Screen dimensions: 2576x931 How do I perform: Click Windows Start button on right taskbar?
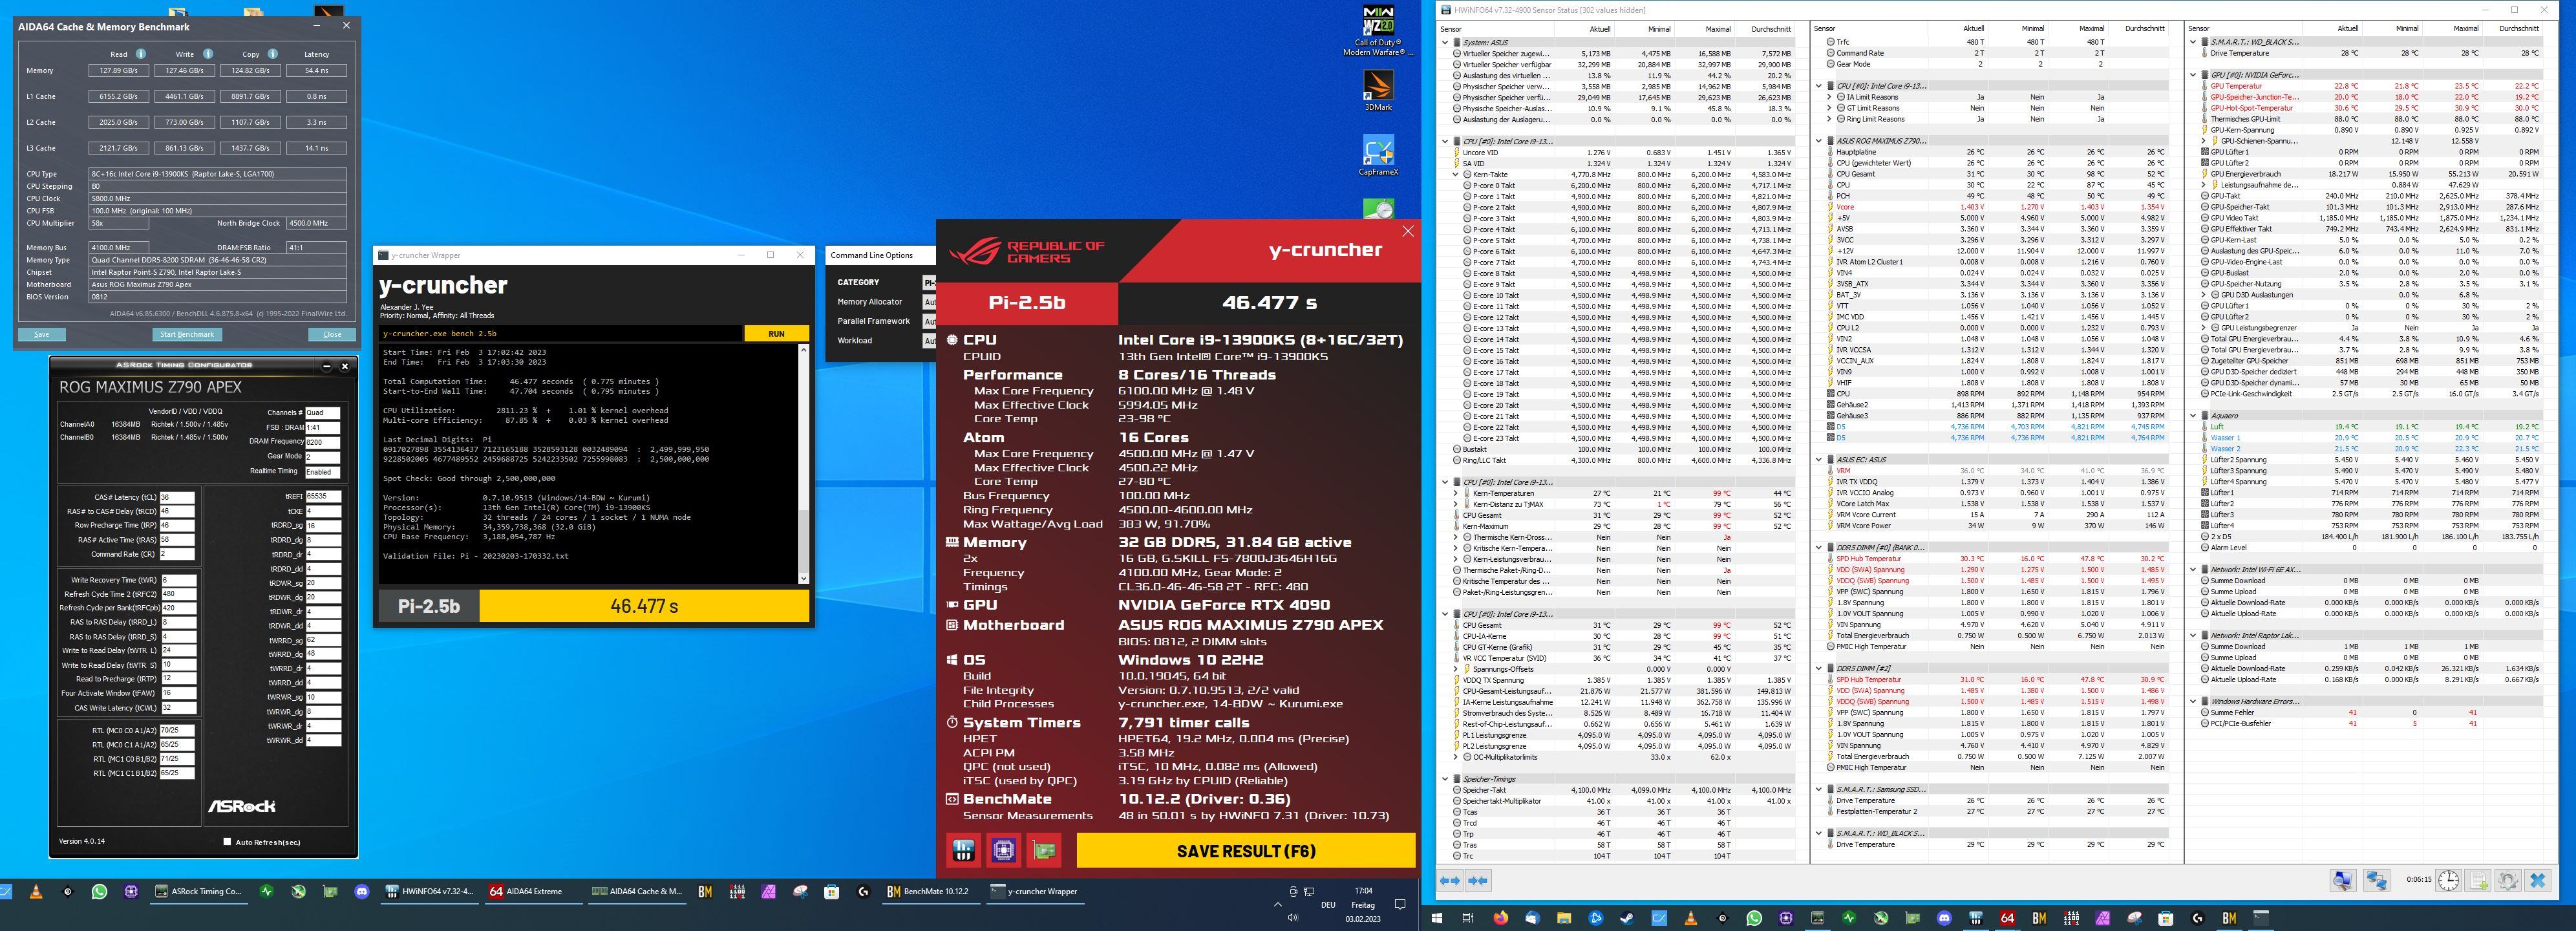pyautogui.click(x=1436, y=917)
